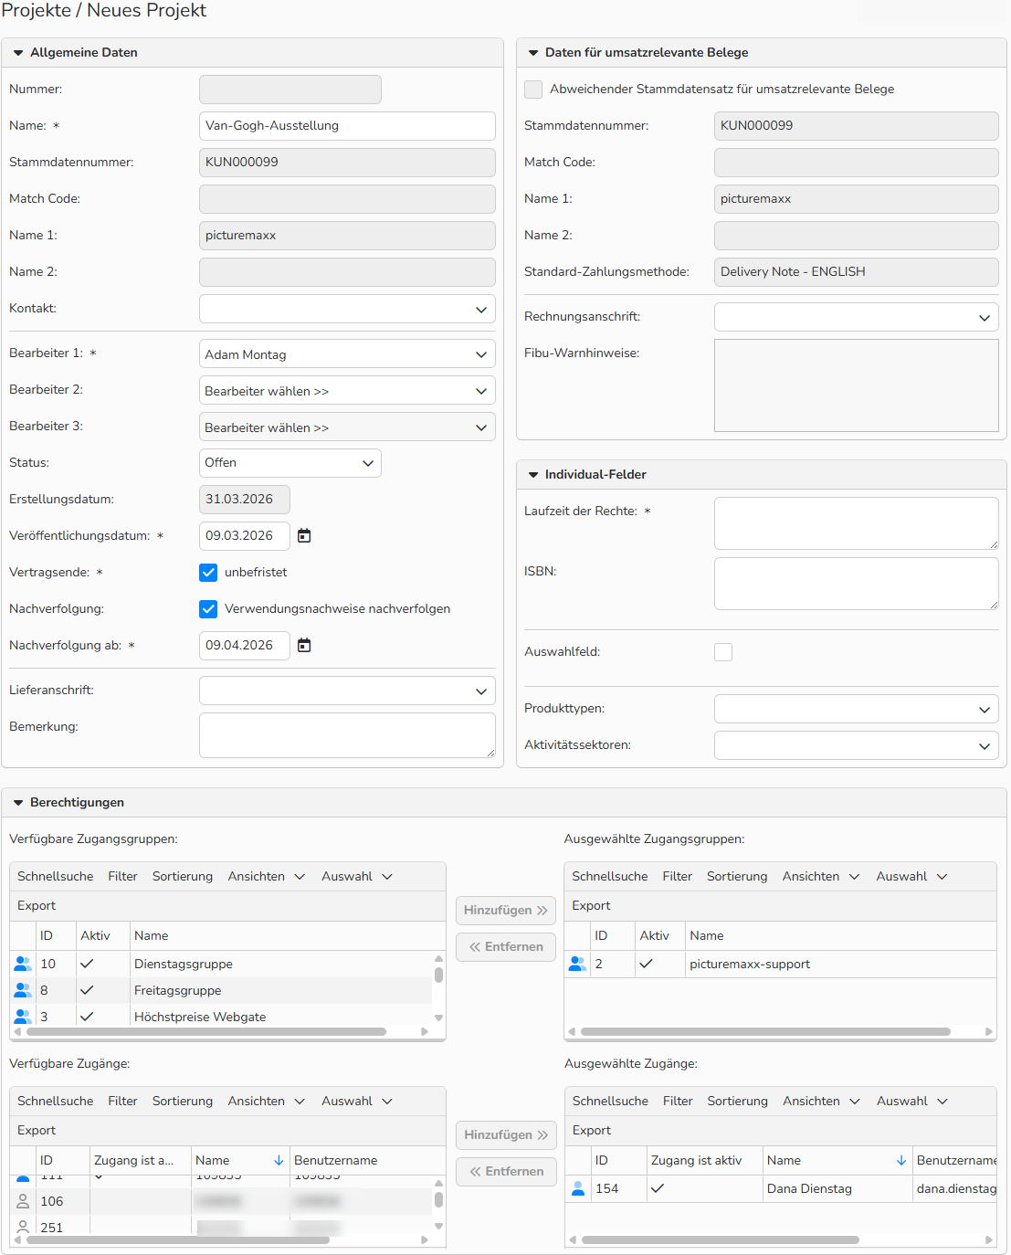
Task: Click the ISBN text area
Action: click(x=857, y=584)
